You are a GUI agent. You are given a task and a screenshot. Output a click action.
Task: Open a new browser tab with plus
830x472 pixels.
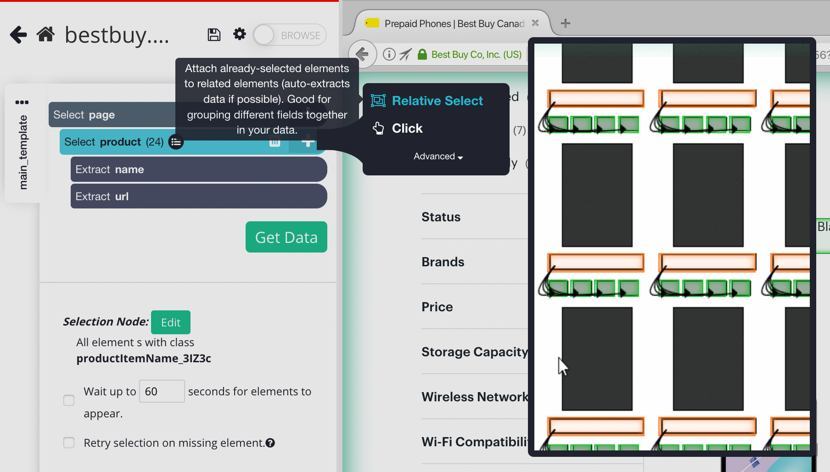566,23
